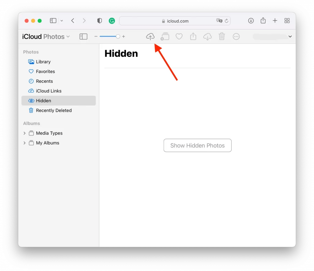Reveal photos with Show Hidden Photos
314x271 pixels.
pyautogui.click(x=197, y=145)
